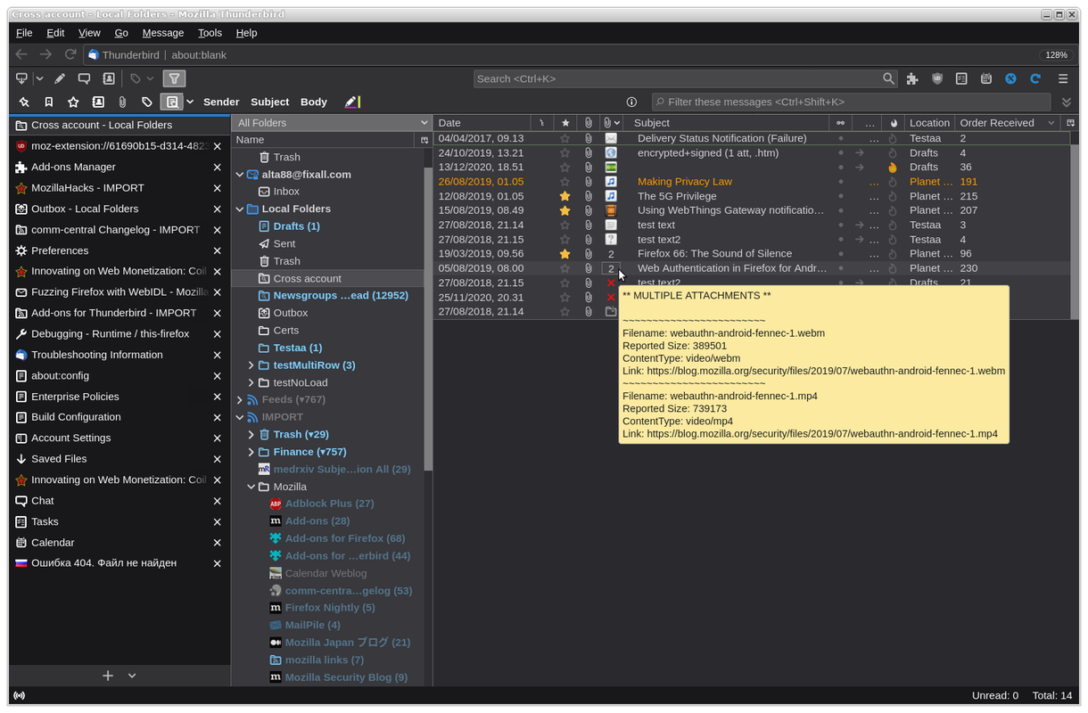Toggle the starred messages quick filter
This screenshot has width=1088, height=713.
[x=74, y=102]
